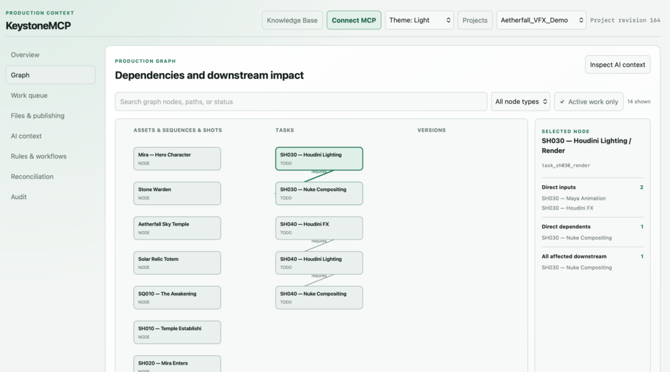This screenshot has width=670, height=372.
Task: Select the SH030 — Nuke Compositing task node
Action: tap(319, 193)
